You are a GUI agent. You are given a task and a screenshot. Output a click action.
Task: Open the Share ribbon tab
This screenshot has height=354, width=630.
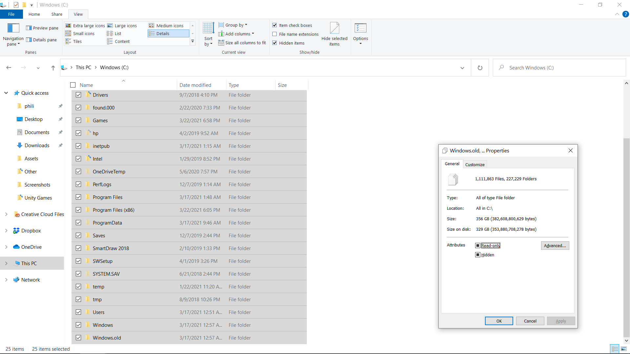coord(56,14)
